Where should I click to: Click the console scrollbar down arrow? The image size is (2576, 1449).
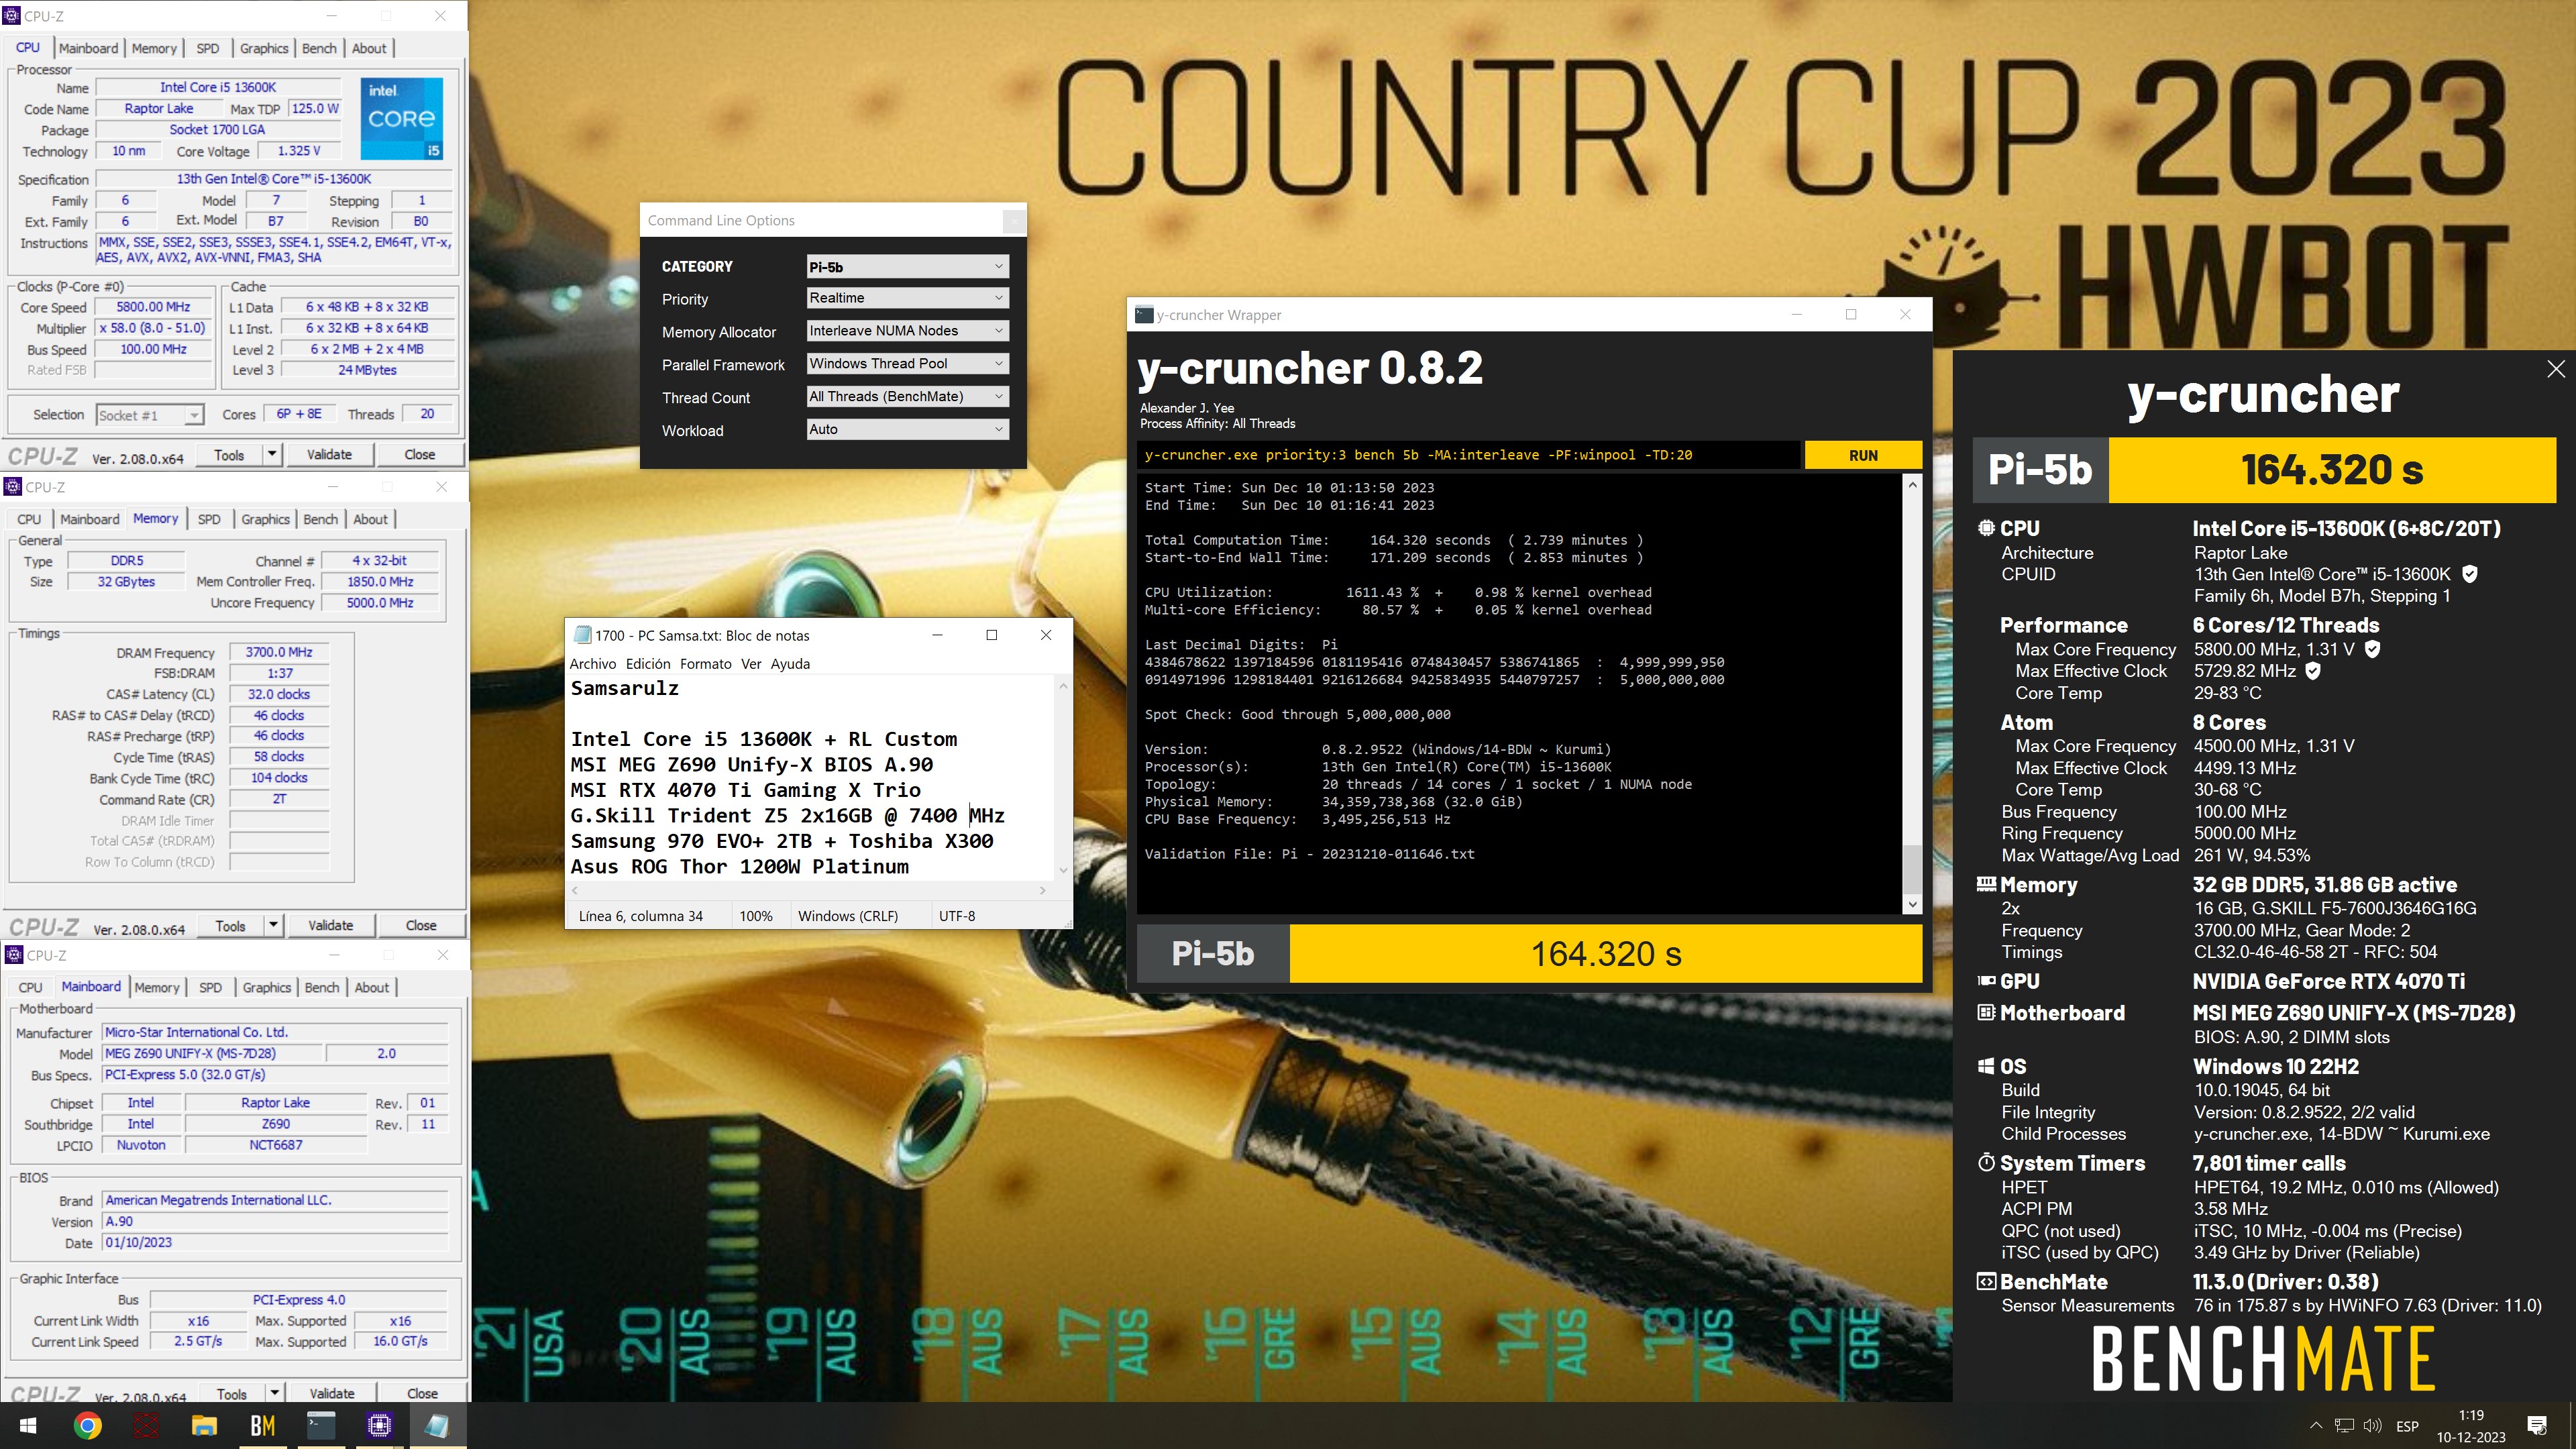click(1912, 905)
